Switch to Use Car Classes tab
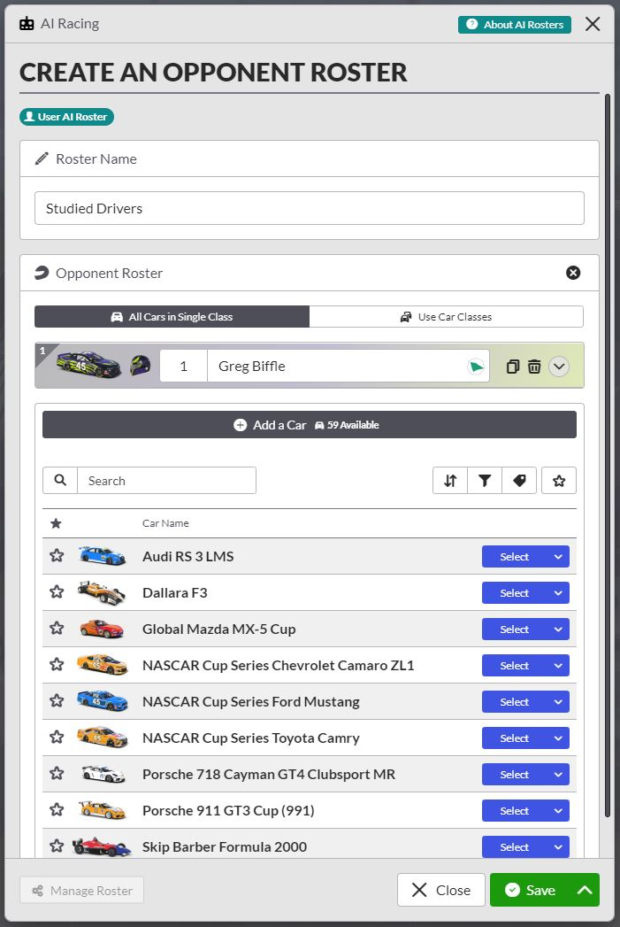 [x=446, y=317]
